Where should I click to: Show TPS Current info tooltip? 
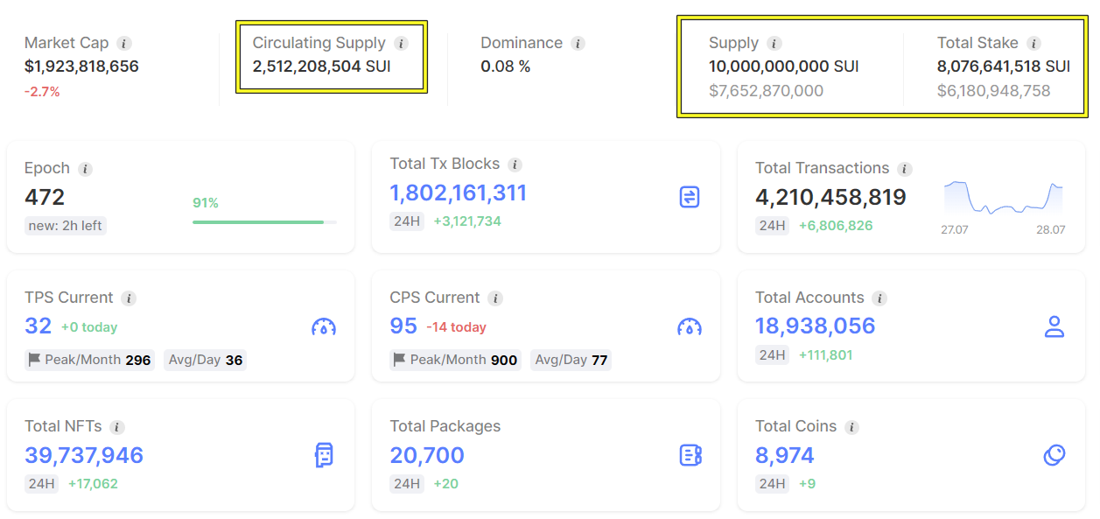(129, 298)
